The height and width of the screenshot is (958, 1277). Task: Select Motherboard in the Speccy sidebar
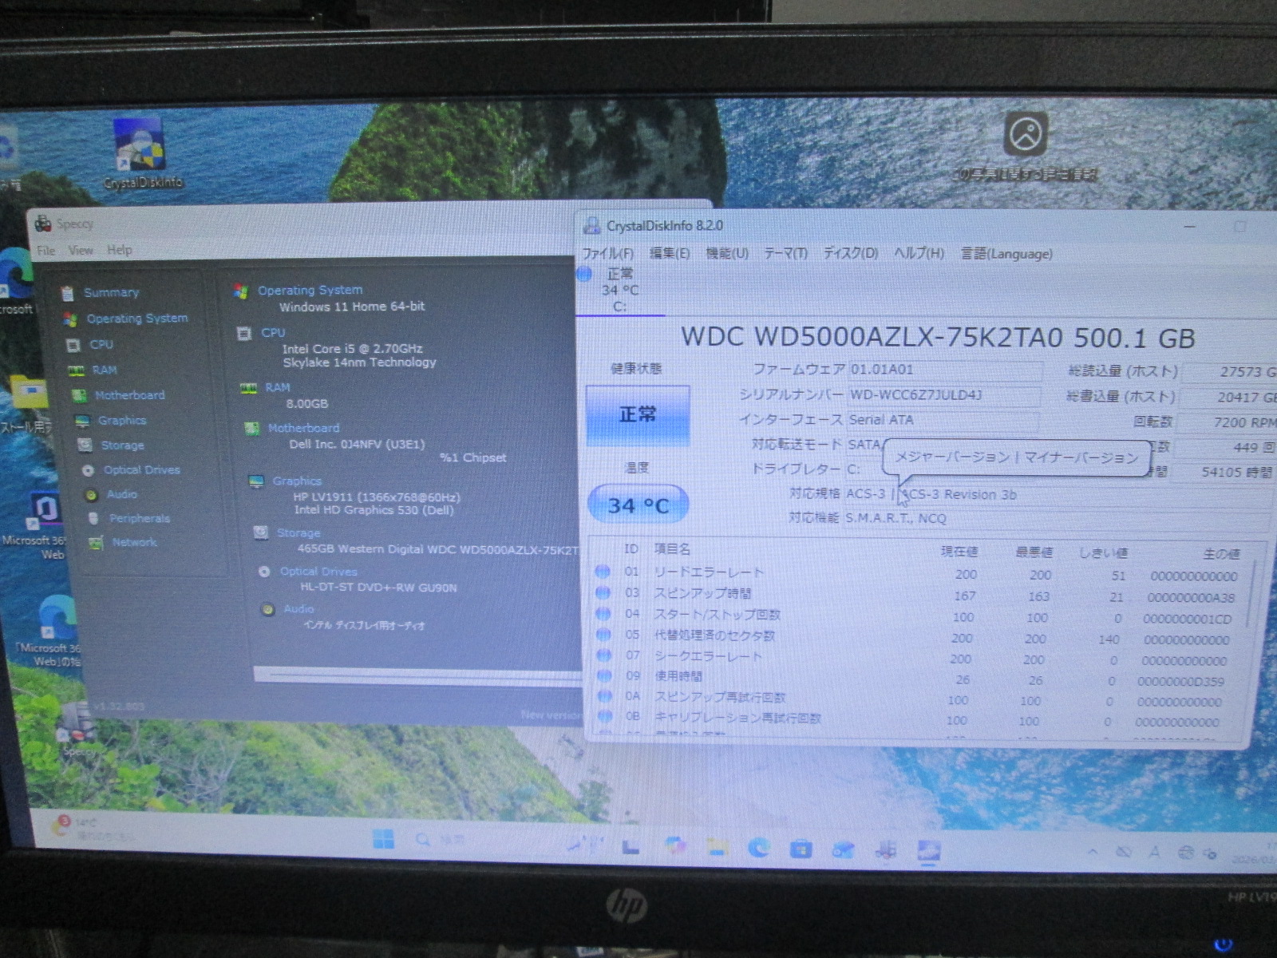click(x=128, y=395)
